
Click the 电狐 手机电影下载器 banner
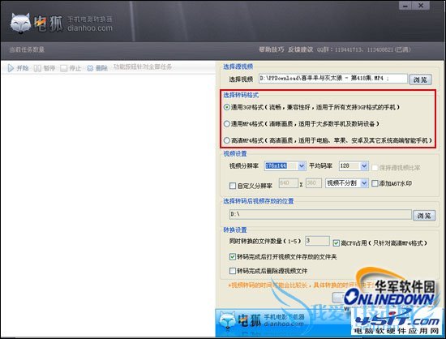(283, 323)
